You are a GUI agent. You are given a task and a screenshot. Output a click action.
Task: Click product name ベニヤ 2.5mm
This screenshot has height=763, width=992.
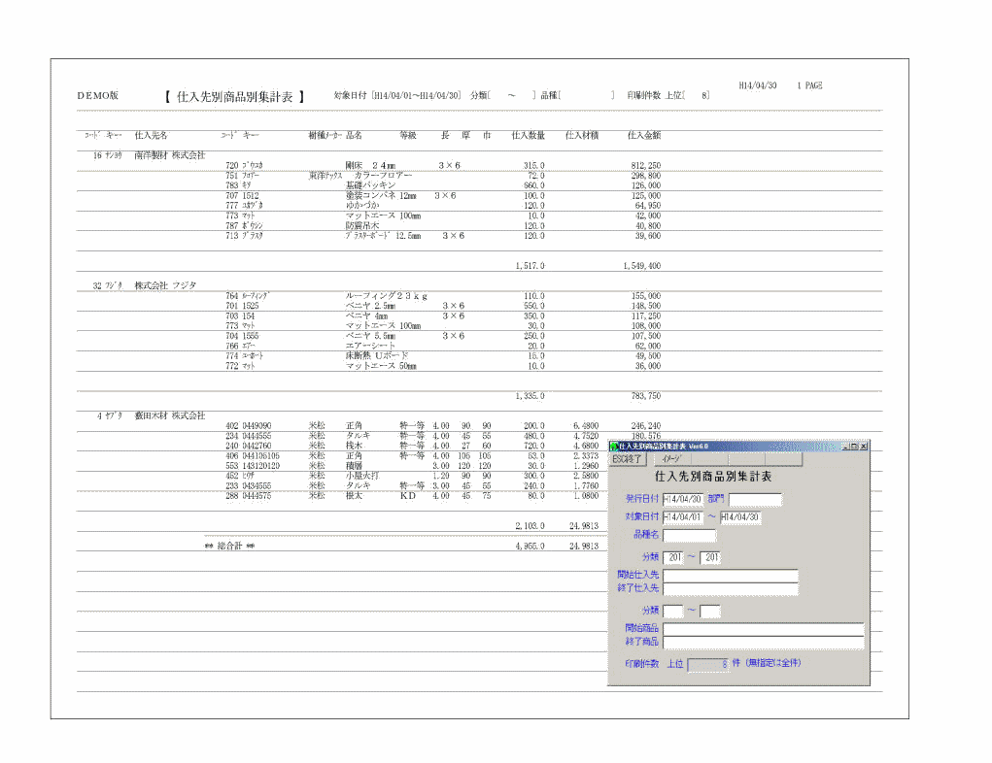(370, 306)
